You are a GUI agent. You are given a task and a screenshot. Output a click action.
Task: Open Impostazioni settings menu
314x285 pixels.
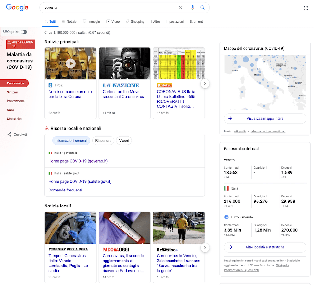pyautogui.click(x=175, y=22)
